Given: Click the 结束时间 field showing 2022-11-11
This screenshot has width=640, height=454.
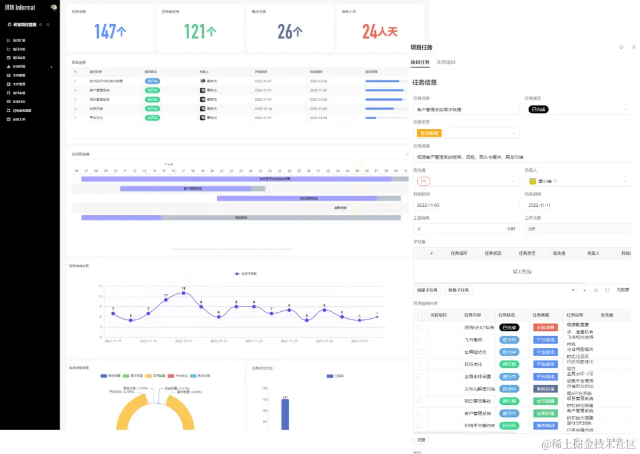Looking at the screenshot, I should pos(578,205).
